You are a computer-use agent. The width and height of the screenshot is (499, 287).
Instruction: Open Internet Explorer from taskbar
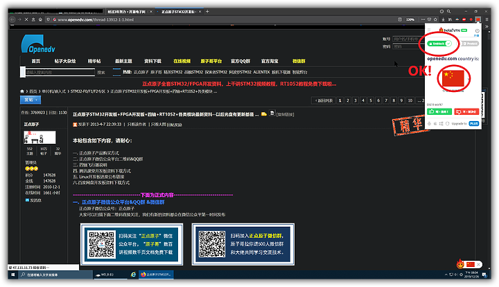133,275
